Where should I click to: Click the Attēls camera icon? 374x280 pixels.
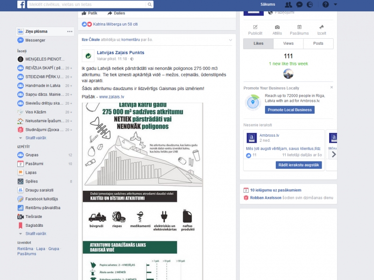coord(277,28)
